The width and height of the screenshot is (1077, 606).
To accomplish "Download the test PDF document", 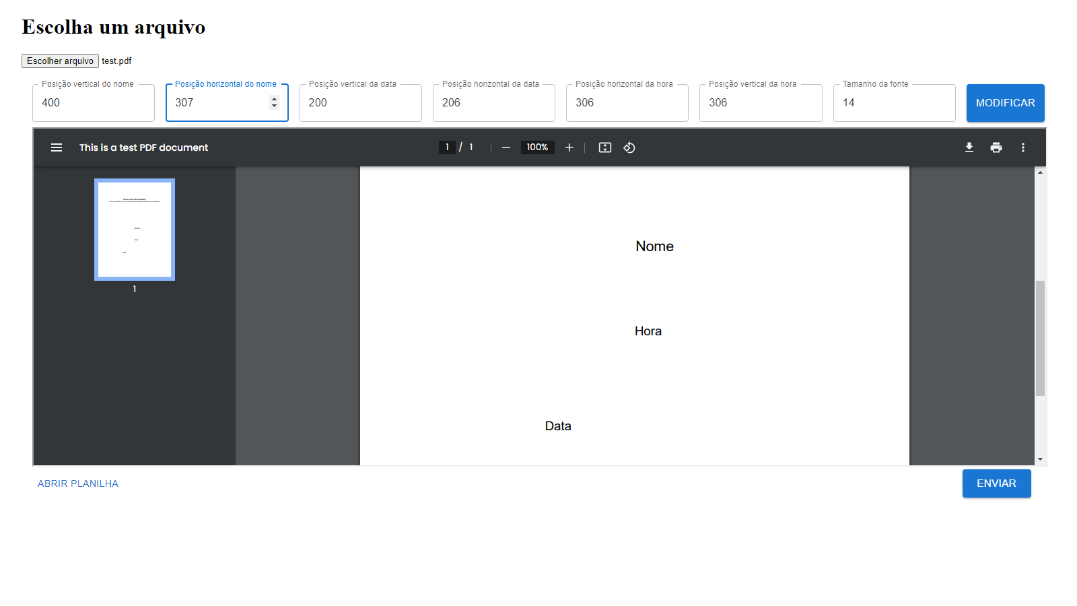I will [x=969, y=147].
